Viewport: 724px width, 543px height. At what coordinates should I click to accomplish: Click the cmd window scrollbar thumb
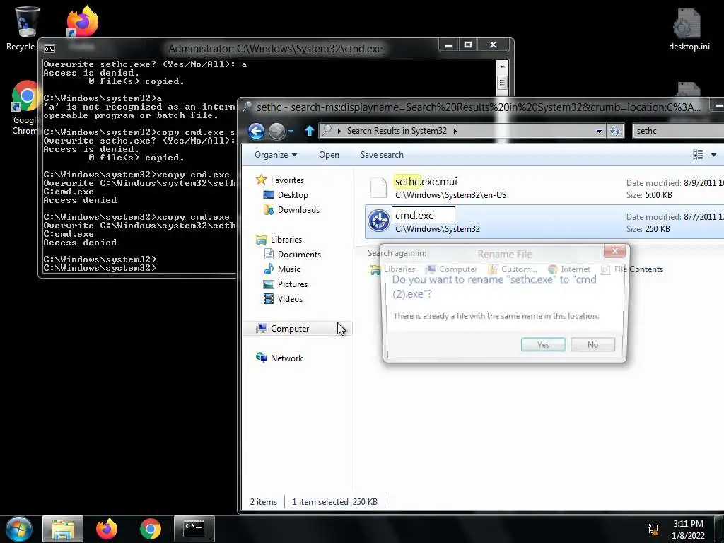pos(503,83)
